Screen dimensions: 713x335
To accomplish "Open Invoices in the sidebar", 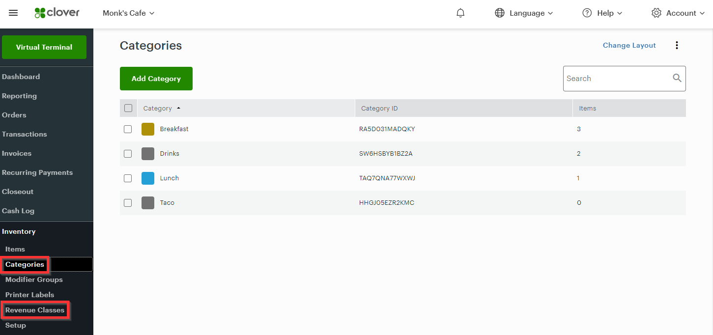I will click(17, 153).
